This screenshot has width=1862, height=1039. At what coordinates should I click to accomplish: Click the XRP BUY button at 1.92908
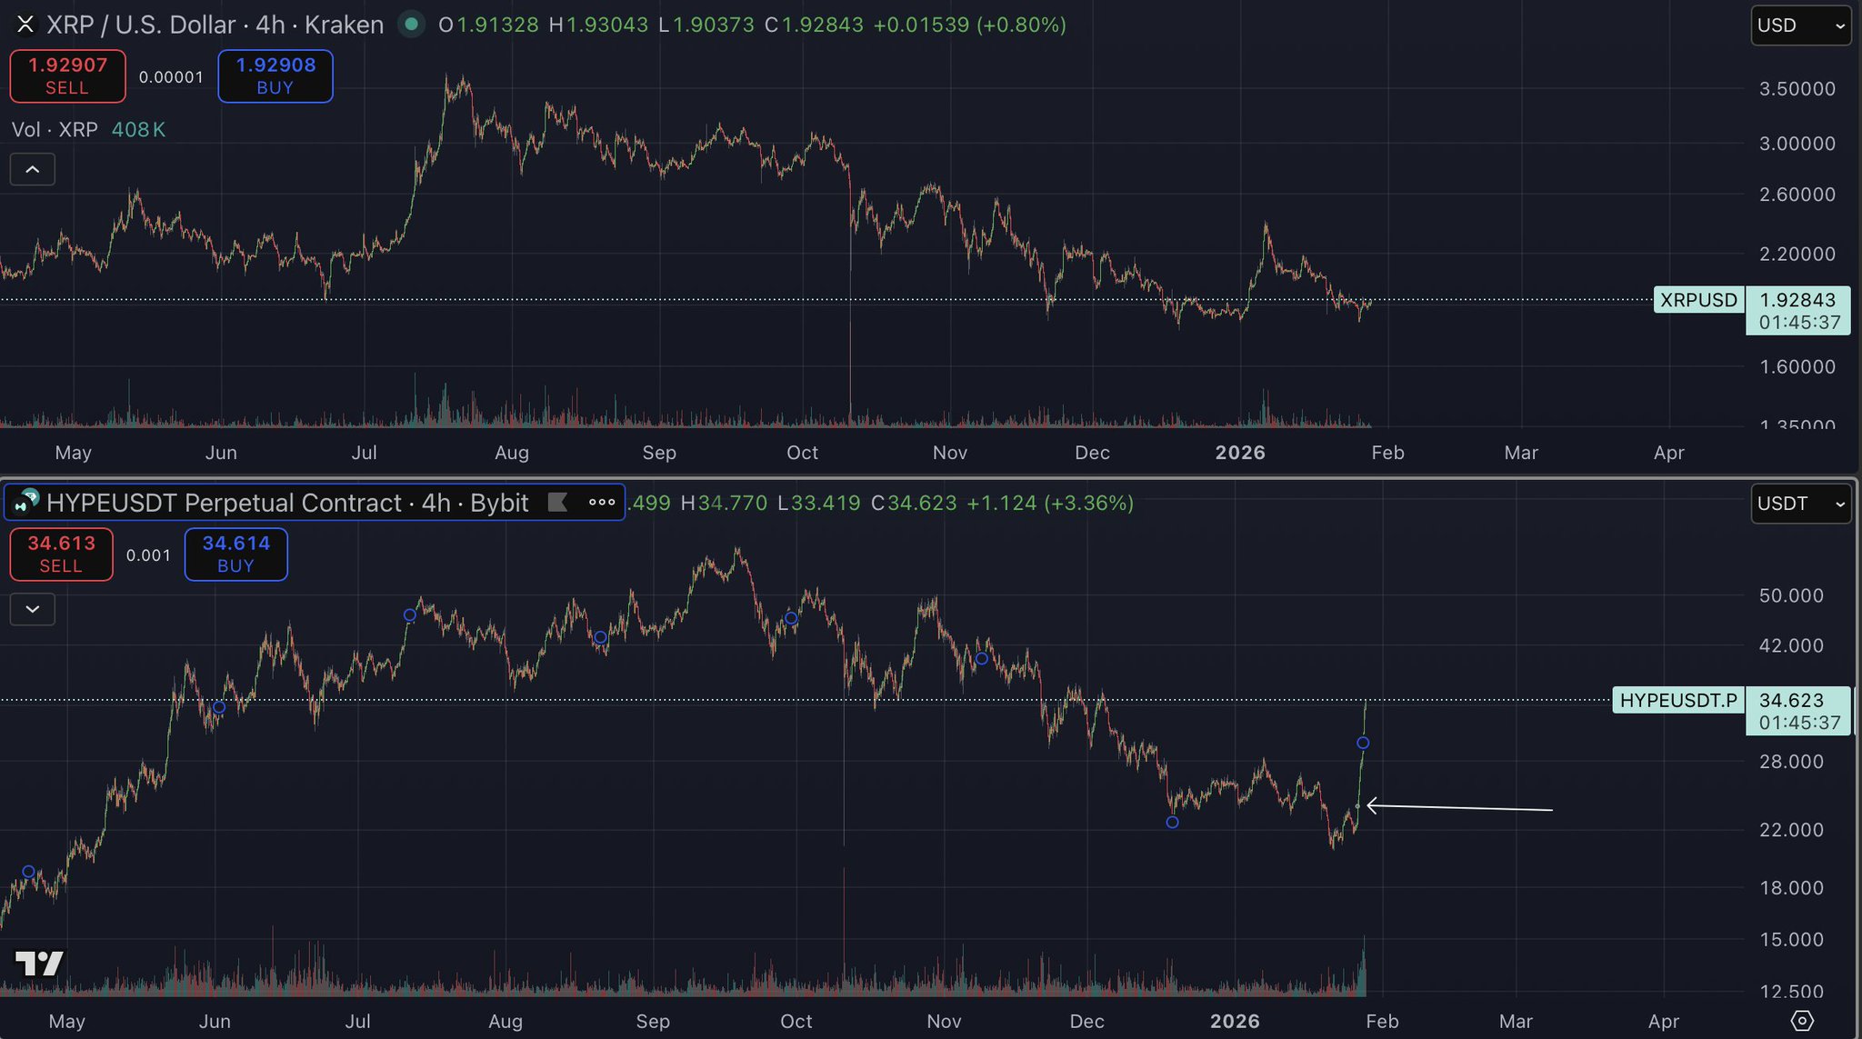coord(275,76)
